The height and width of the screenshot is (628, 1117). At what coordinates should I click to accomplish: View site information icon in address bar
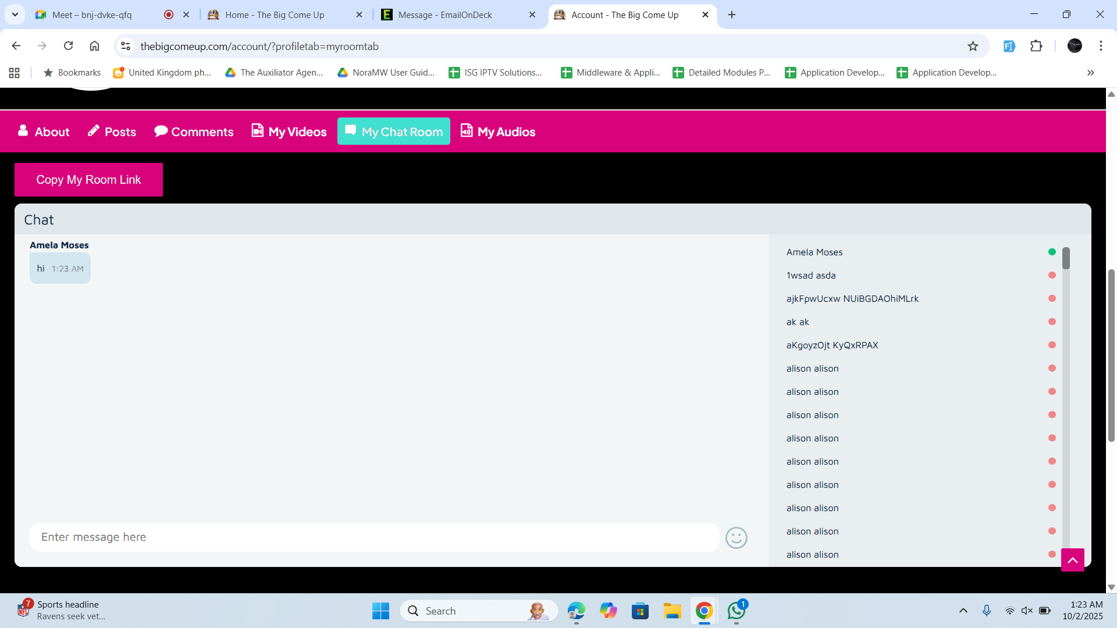point(126,46)
